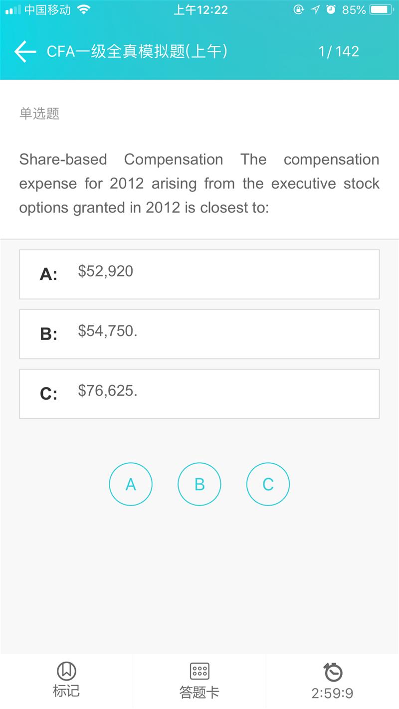Tap the battery icon in status bar
399x709 pixels.
[x=382, y=9]
